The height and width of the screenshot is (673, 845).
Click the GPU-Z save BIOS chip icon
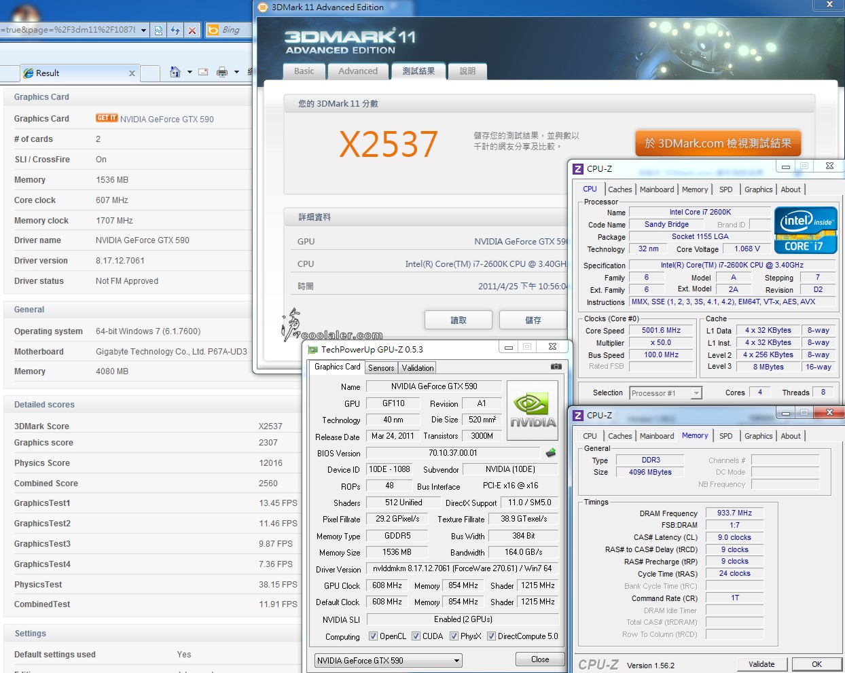tap(551, 452)
